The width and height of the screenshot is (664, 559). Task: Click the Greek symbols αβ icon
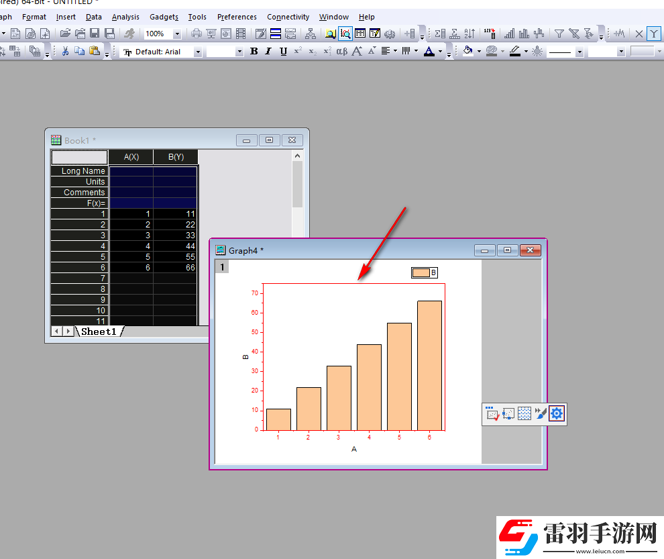342,51
